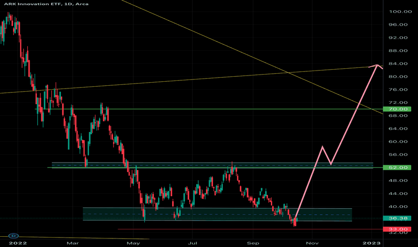
Task: Click the 76.00 price axis value
Action: point(398,89)
